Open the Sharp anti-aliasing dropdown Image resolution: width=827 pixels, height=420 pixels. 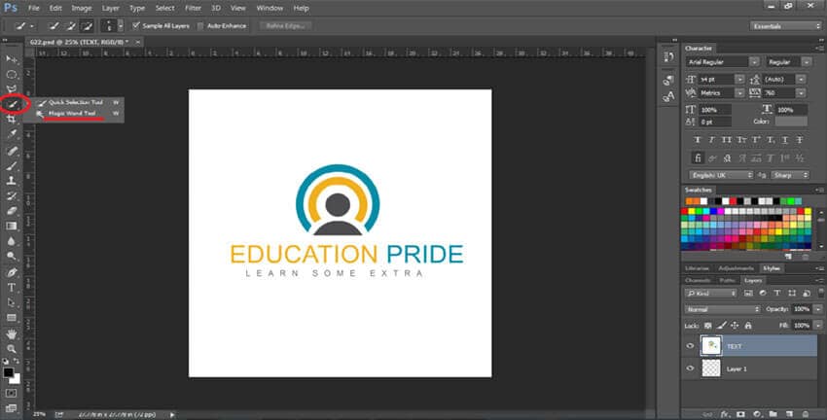click(x=790, y=175)
